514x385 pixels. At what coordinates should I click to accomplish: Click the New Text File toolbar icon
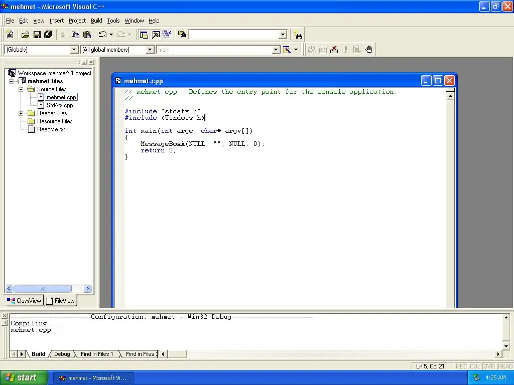10,35
